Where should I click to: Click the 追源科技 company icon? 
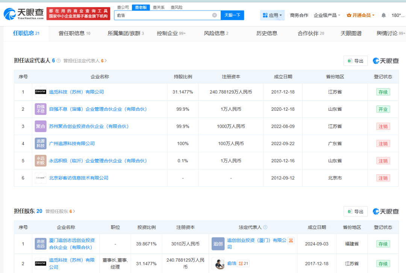coord(41,143)
